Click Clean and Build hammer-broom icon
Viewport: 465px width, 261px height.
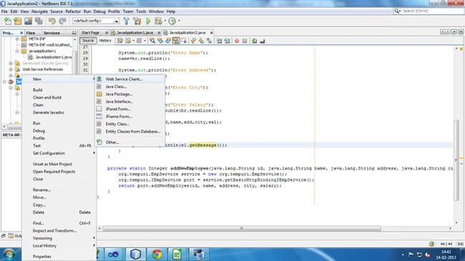pyautogui.click(x=137, y=21)
